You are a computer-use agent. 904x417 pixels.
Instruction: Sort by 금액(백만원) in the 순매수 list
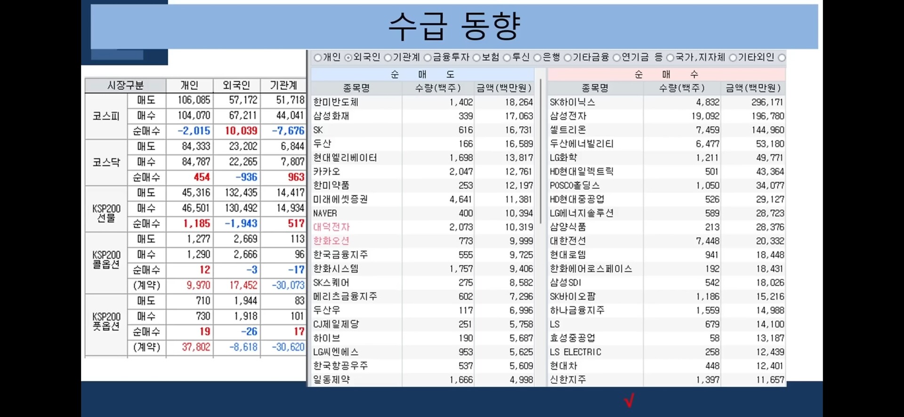point(753,88)
